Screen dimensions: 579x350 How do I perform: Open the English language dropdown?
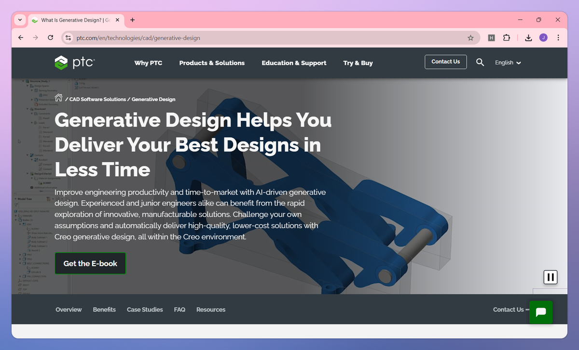[x=507, y=63]
